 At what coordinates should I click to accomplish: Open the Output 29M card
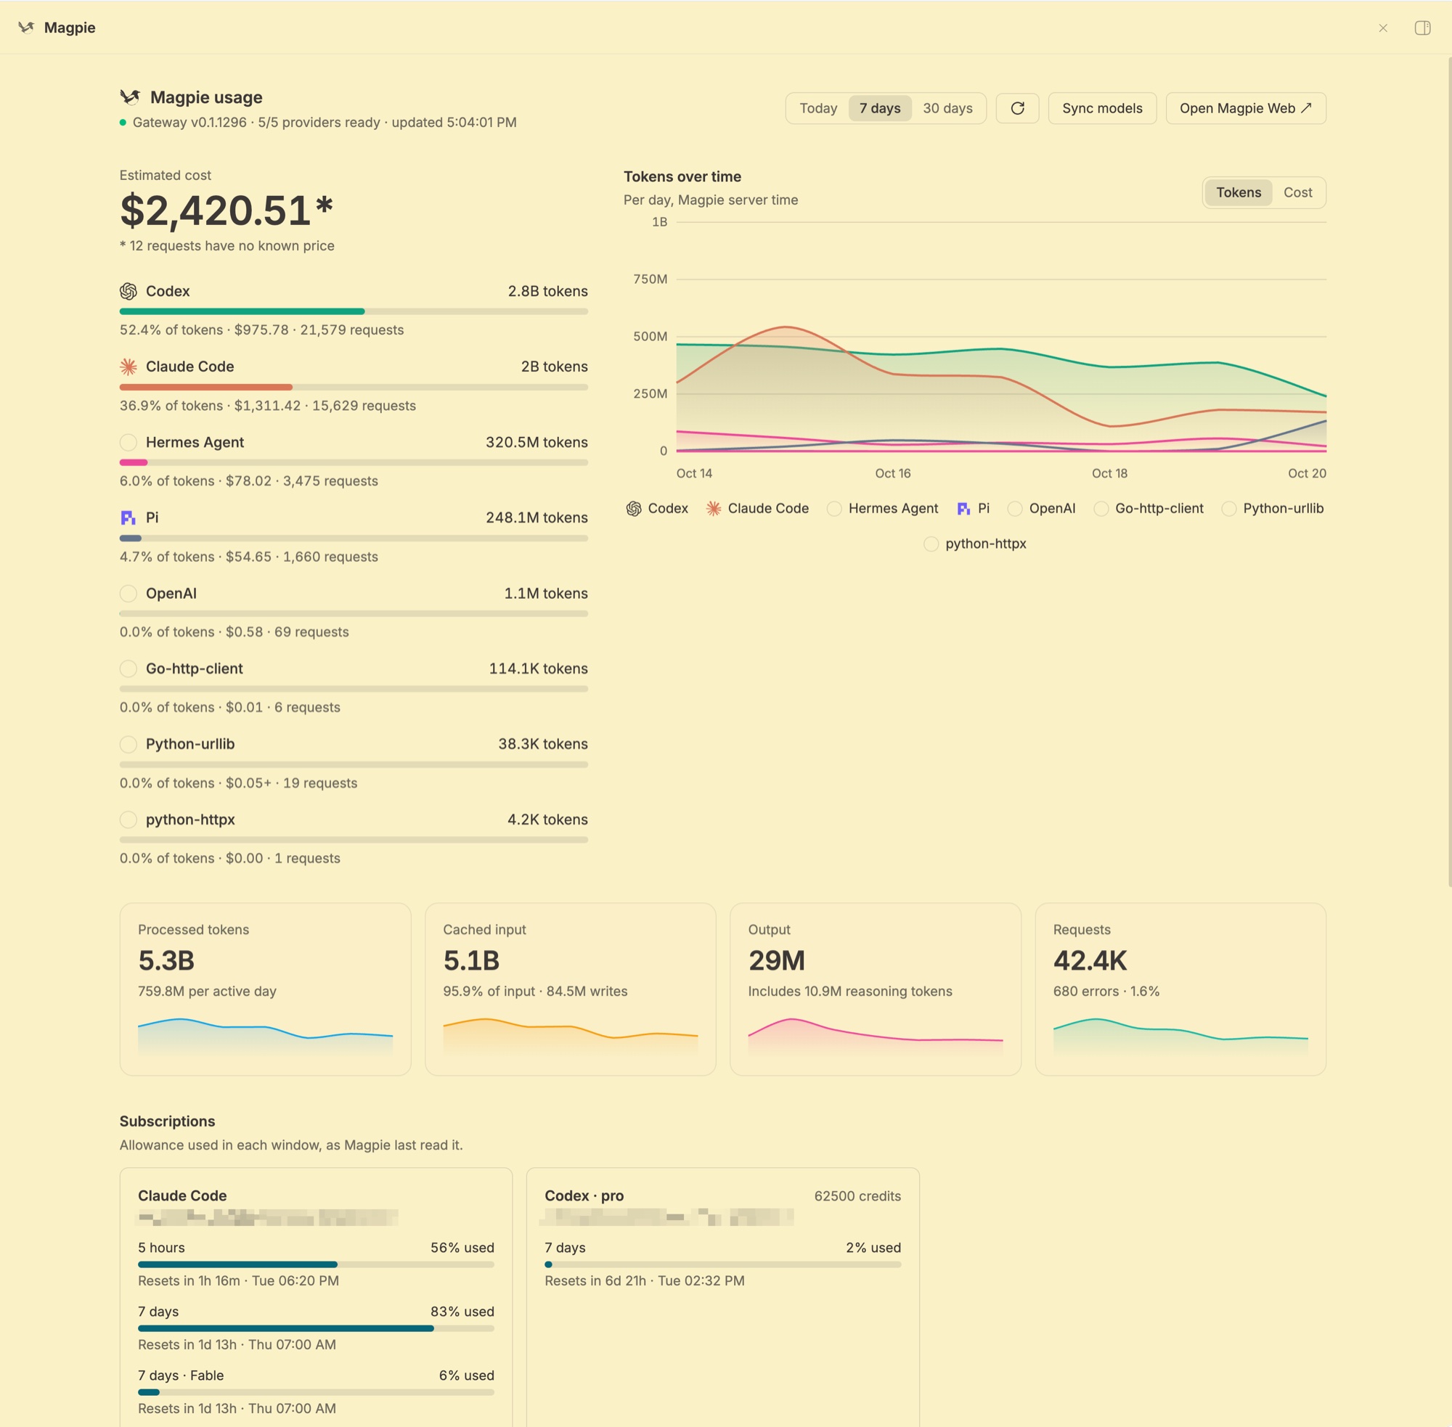coord(876,989)
